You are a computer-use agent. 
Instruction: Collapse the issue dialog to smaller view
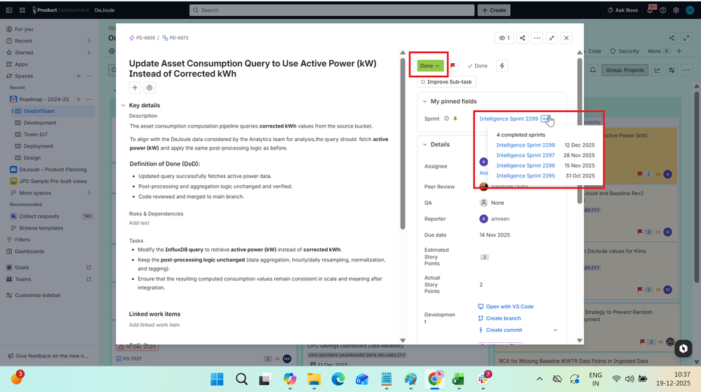552,38
